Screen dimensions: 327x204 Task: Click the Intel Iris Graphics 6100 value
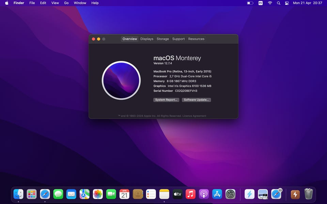click(x=189, y=86)
